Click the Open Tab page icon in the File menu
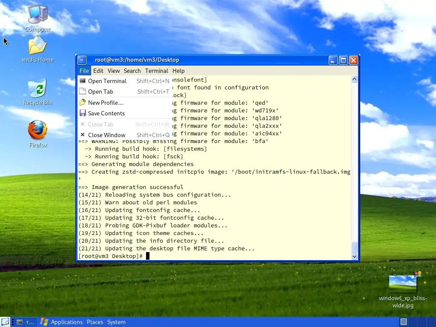This screenshot has height=327, width=436. [x=83, y=91]
